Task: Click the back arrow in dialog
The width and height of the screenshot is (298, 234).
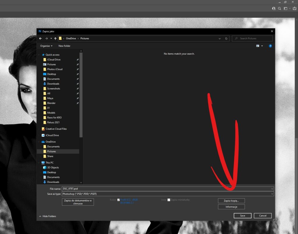Action: [40, 38]
